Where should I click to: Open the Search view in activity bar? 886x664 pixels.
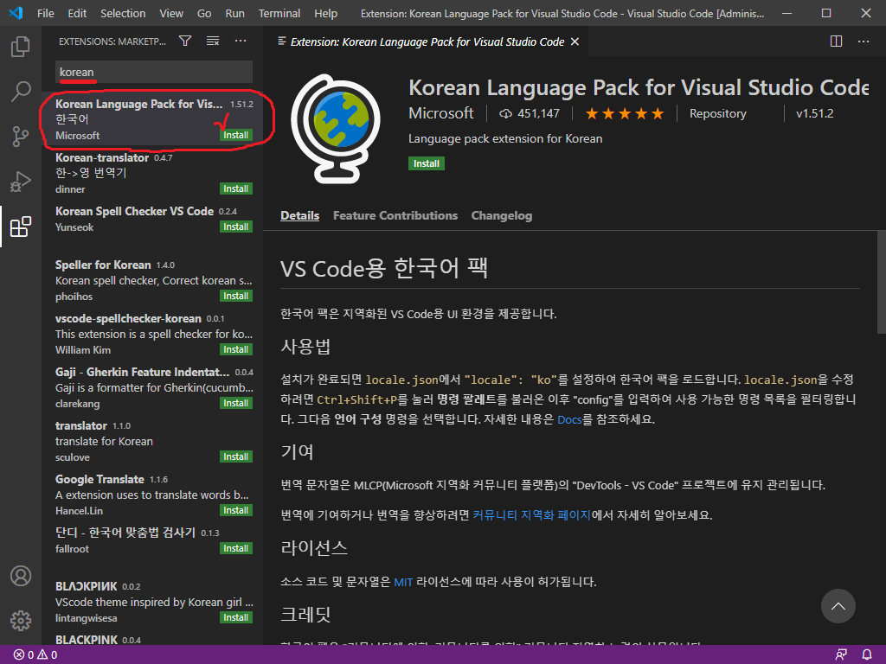point(21,91)
